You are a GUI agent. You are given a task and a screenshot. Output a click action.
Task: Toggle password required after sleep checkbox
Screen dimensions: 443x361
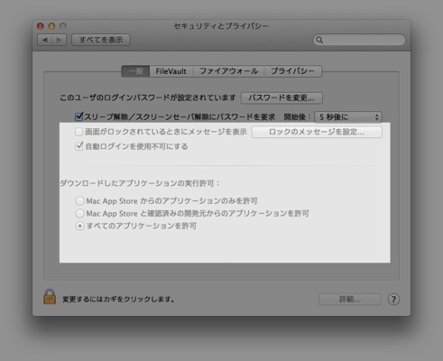pos(78,116)
